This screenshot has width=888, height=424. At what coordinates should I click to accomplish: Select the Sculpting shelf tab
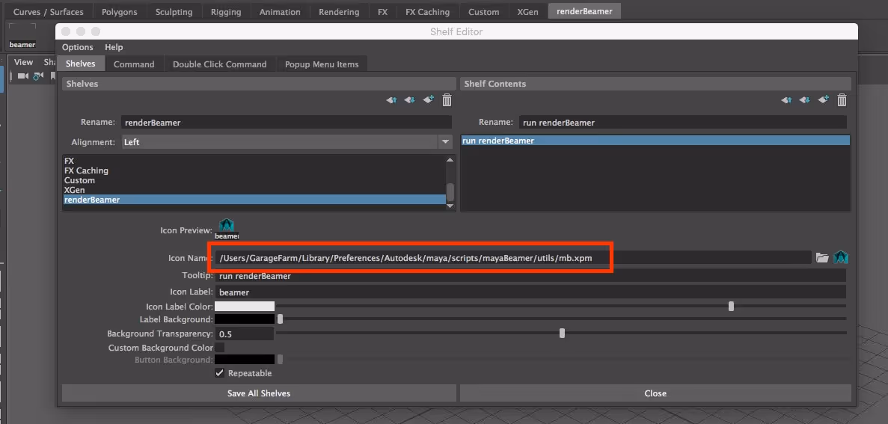[174, 11]
